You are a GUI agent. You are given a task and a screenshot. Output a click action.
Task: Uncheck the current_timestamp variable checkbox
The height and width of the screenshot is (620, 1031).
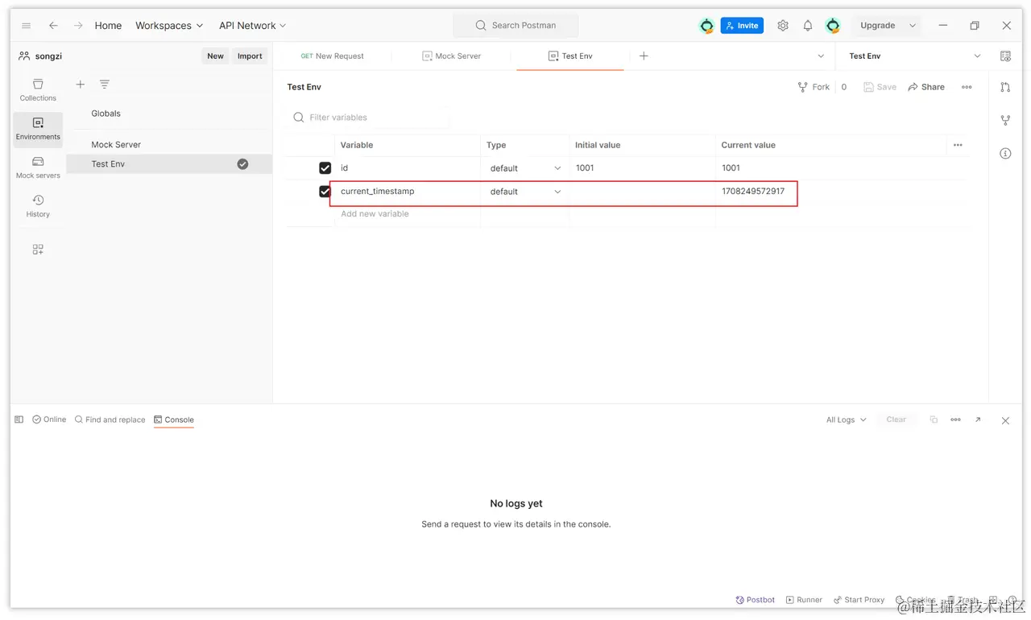pos(325,192)
